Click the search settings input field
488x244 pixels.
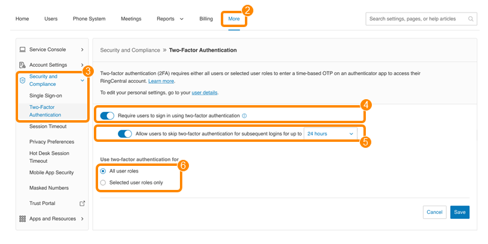tap(421, 19)
